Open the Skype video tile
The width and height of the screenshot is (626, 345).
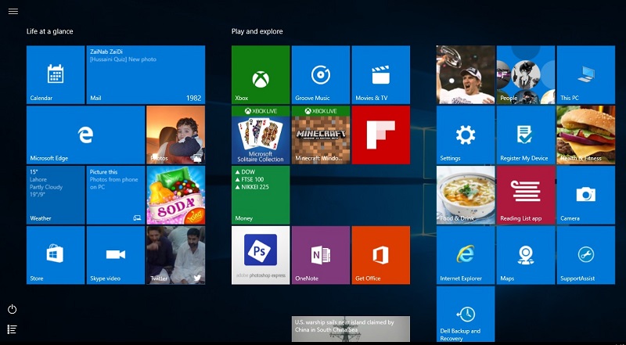click(116, 255)
